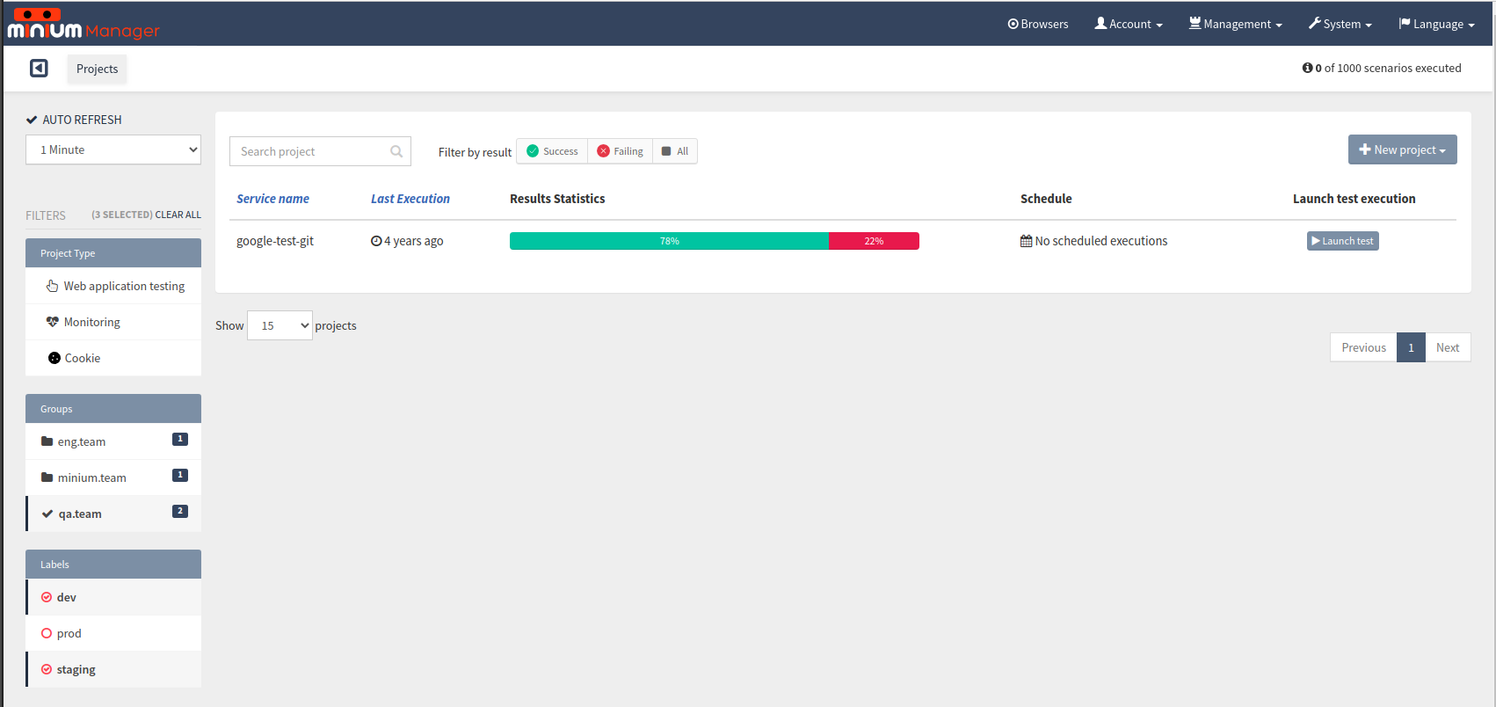
Task: Click the calendar icon in Schedule column
Action: tap(1026, 241)
